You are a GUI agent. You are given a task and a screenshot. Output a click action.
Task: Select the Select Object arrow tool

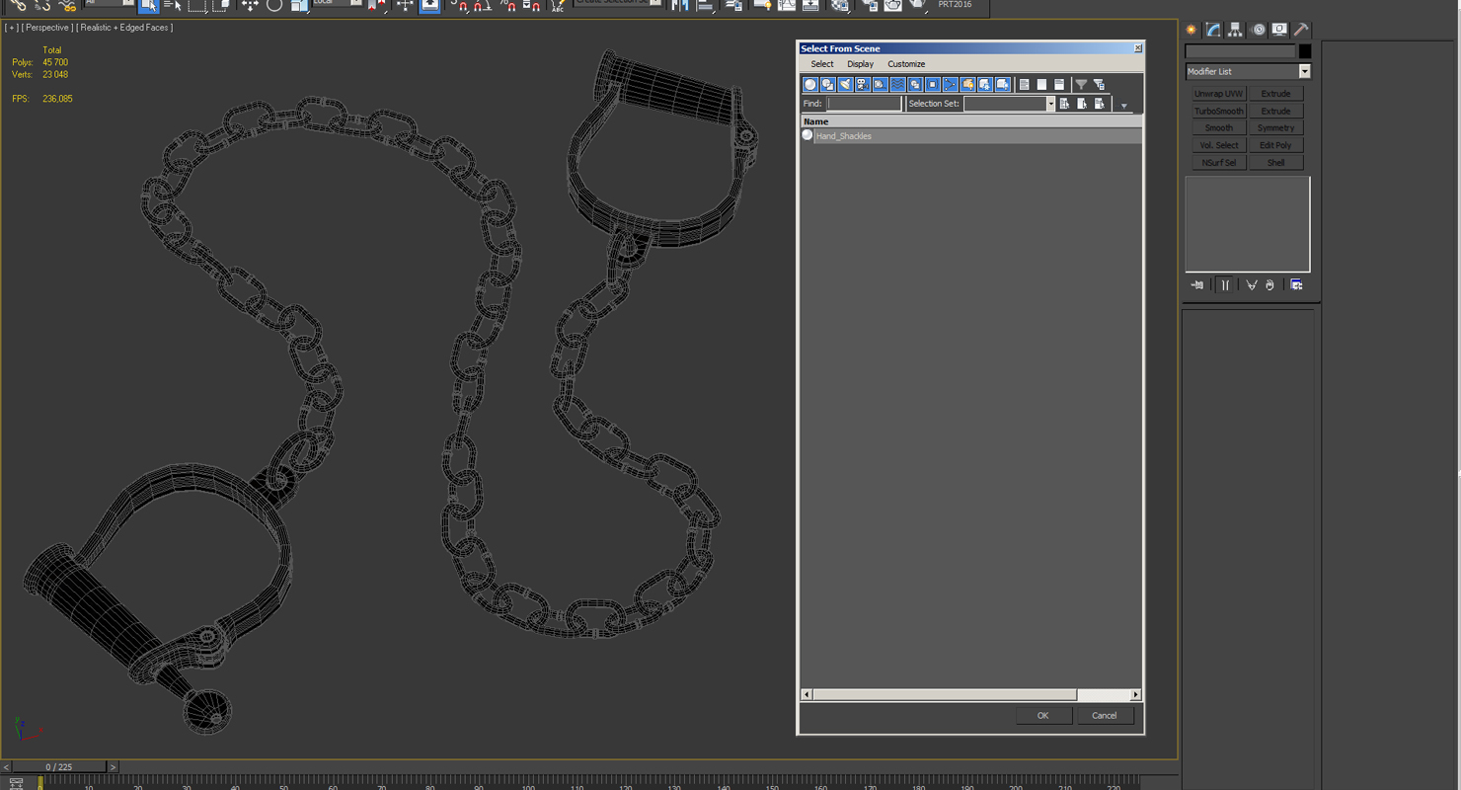[148, 6]
